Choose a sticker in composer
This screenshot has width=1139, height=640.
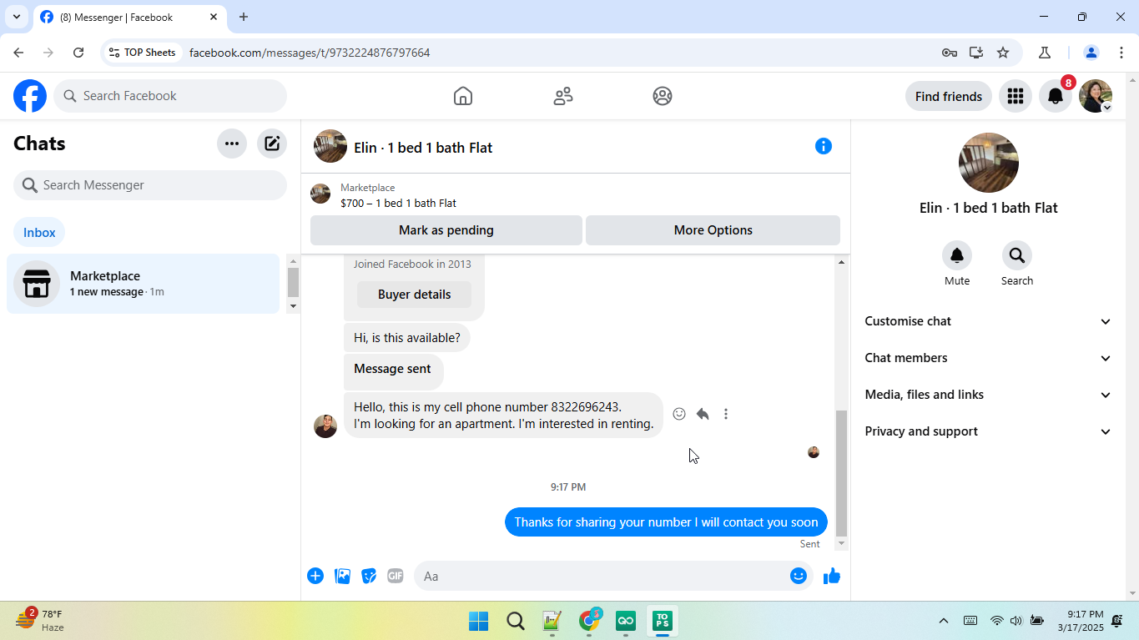click(x=369, y=576)
